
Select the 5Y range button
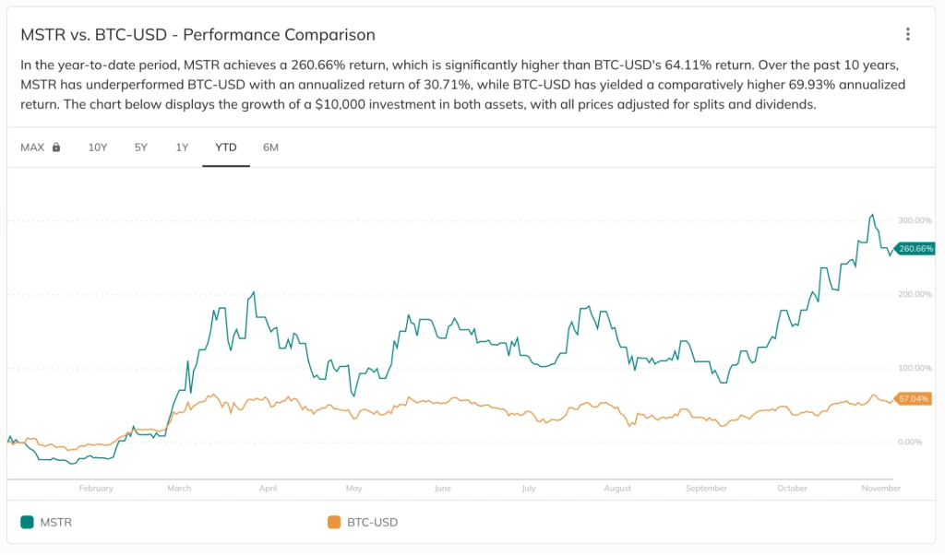pyautogui.click(x=140, y=147)
